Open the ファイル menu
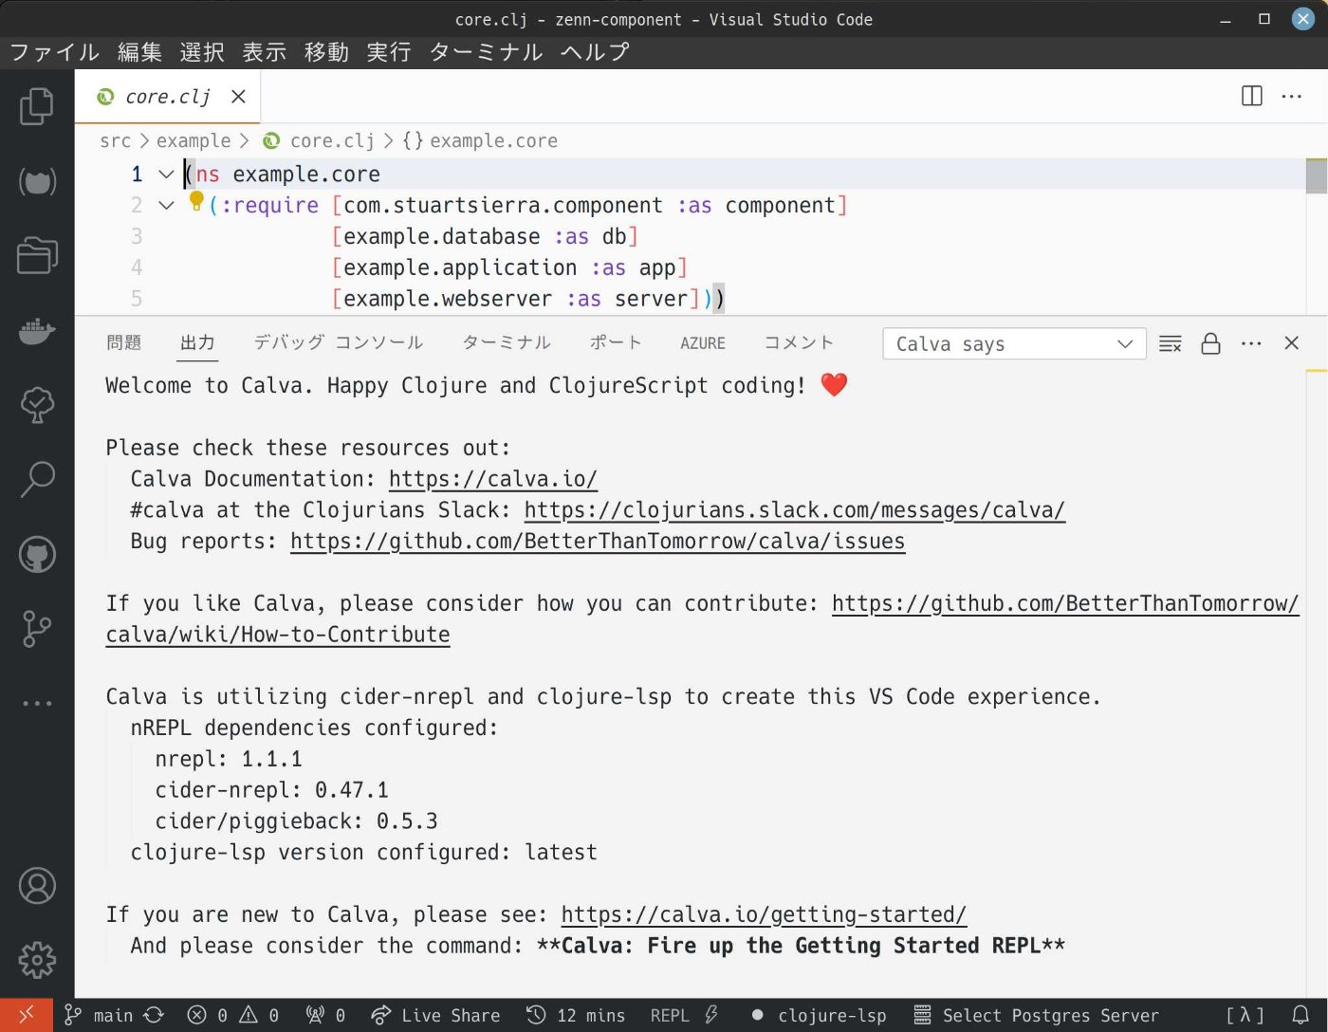This screenshot has width=1328, height=1032. point(54,52)
